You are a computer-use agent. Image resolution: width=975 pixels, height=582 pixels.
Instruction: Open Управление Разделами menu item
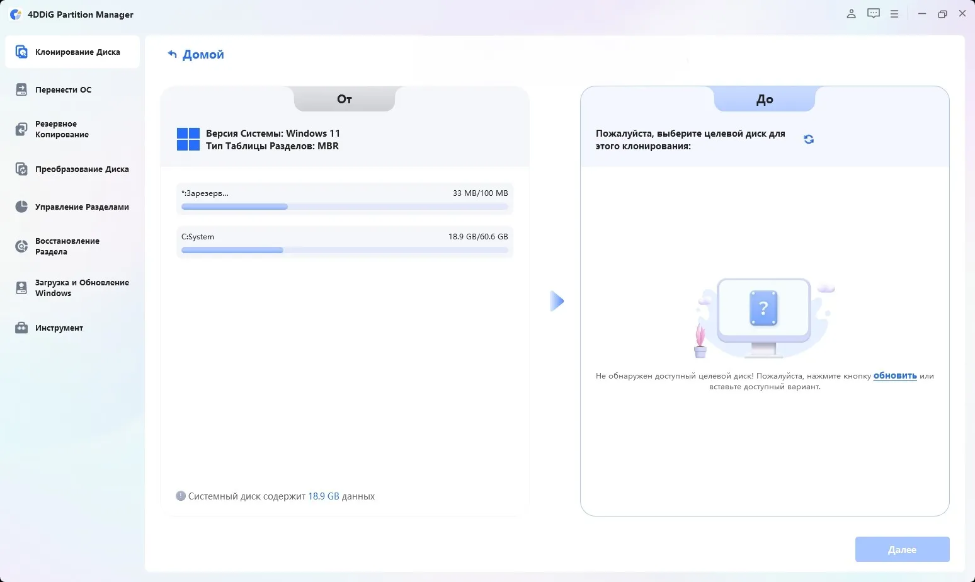click(x=72, y=207)
